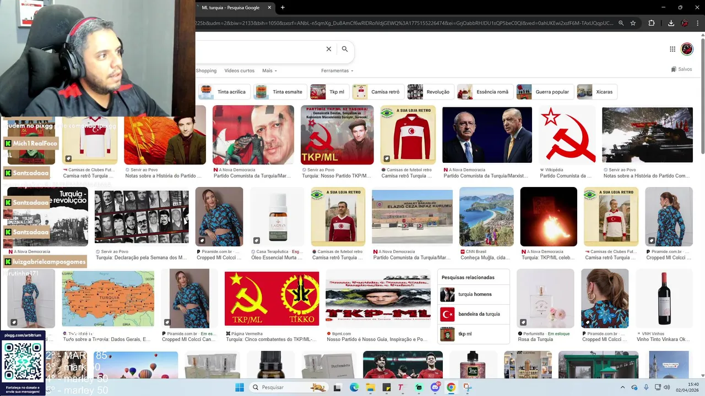
Task: Close the ML turquia browser tab
Action: 270,8
